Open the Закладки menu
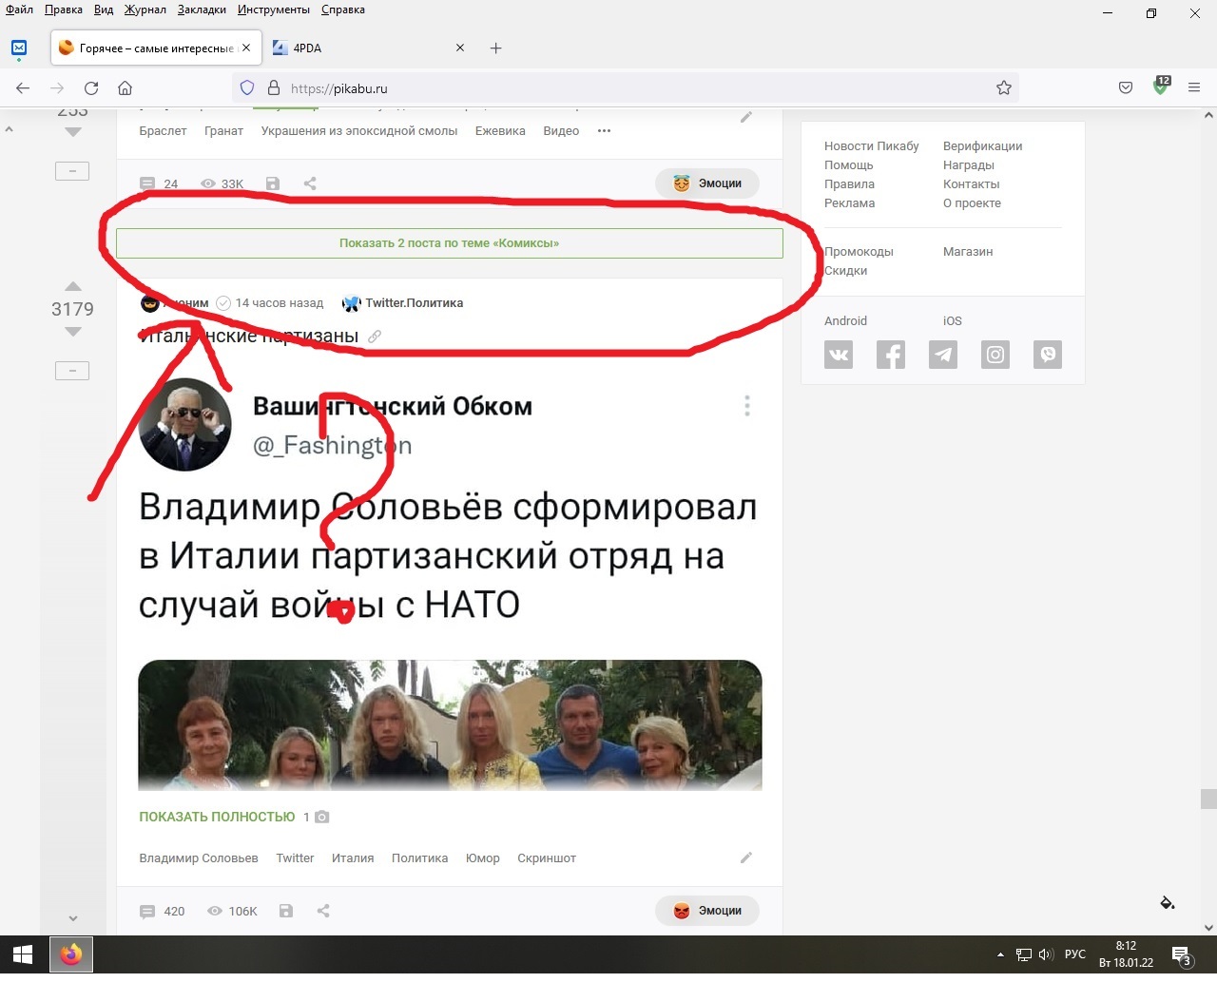The image size is (1217, 1002). click(202, 10)
